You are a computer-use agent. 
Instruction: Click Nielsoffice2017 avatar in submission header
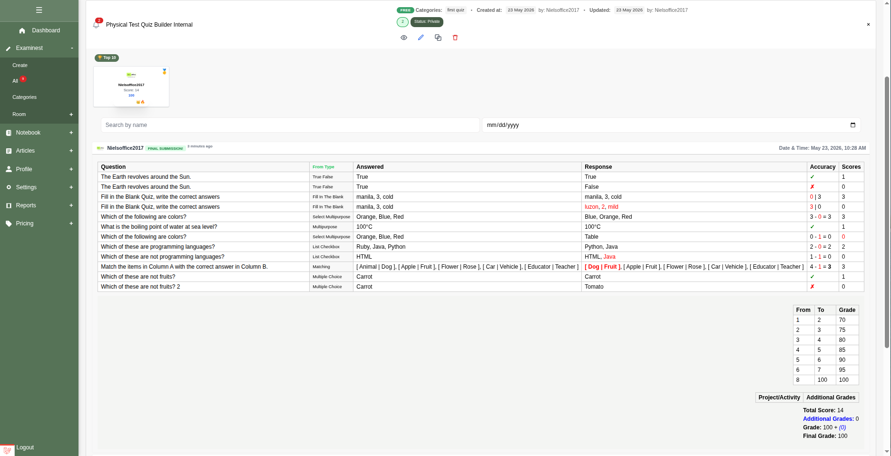[x=100, y=148]
